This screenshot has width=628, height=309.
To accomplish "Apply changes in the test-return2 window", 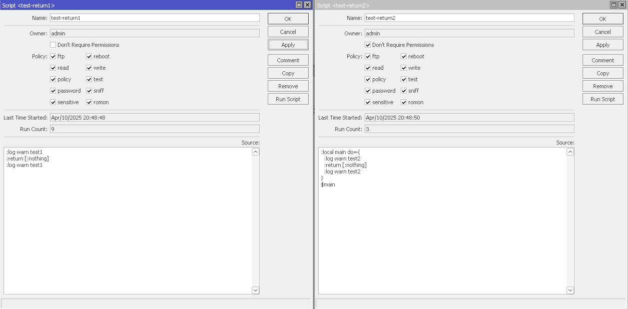I will click(603, 44).
